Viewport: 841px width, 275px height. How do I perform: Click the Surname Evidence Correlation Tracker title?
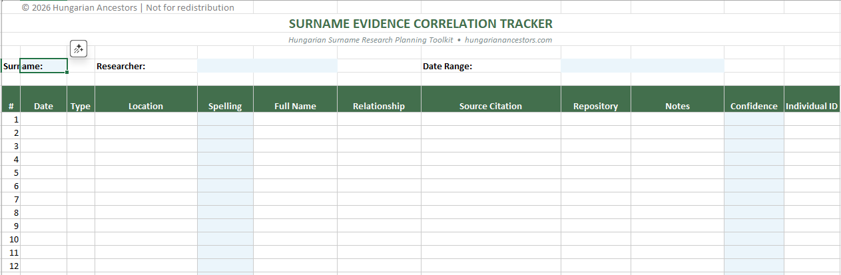pos(420,24)
